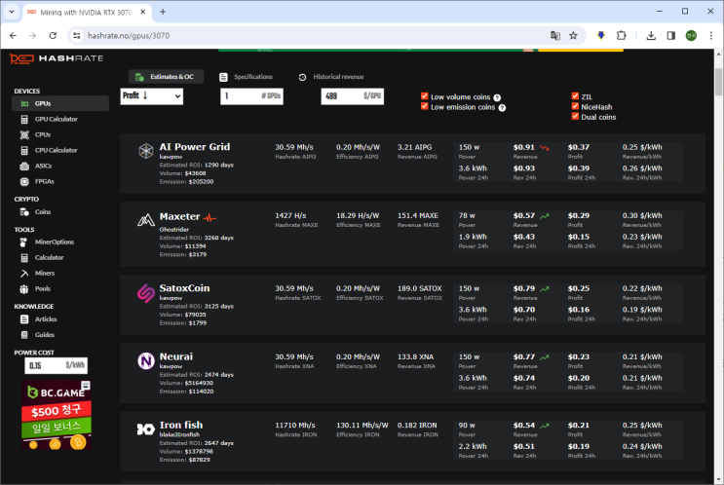Open the Profit sort dropdown
Image resolution: width=724 pixels, height=485 pixels.
coord(151,96)
